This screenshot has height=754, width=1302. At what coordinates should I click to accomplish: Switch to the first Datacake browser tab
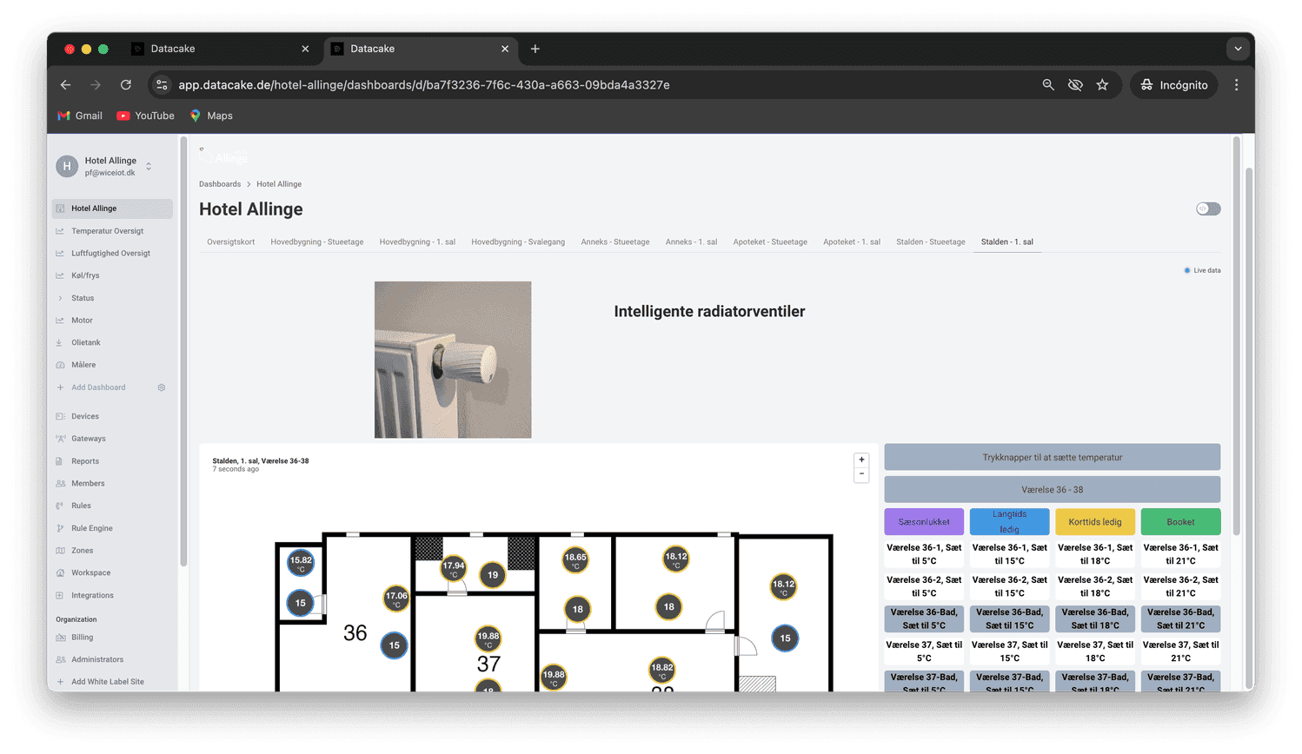point(220,49)
